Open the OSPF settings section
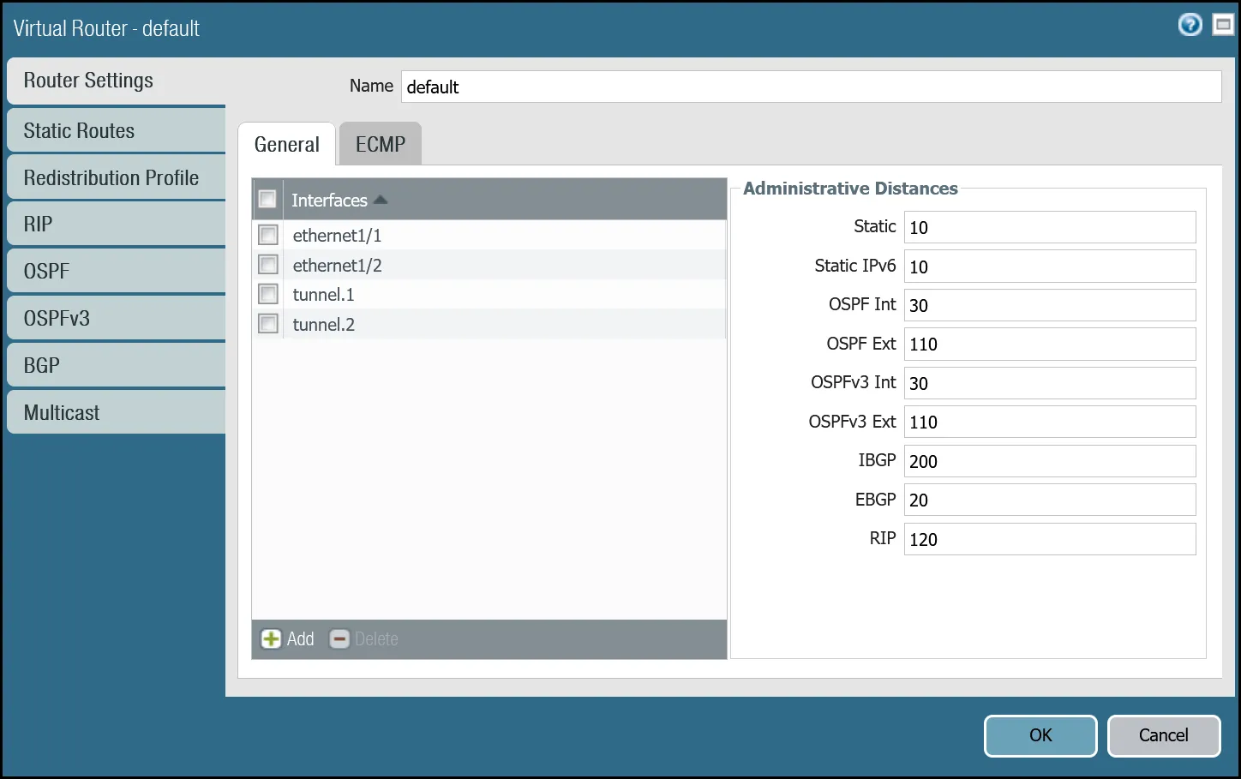Screen dimensions: 1241x779 (x=47, y=271)
